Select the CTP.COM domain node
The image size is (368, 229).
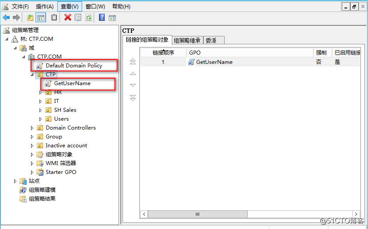(x=49, y=56)
